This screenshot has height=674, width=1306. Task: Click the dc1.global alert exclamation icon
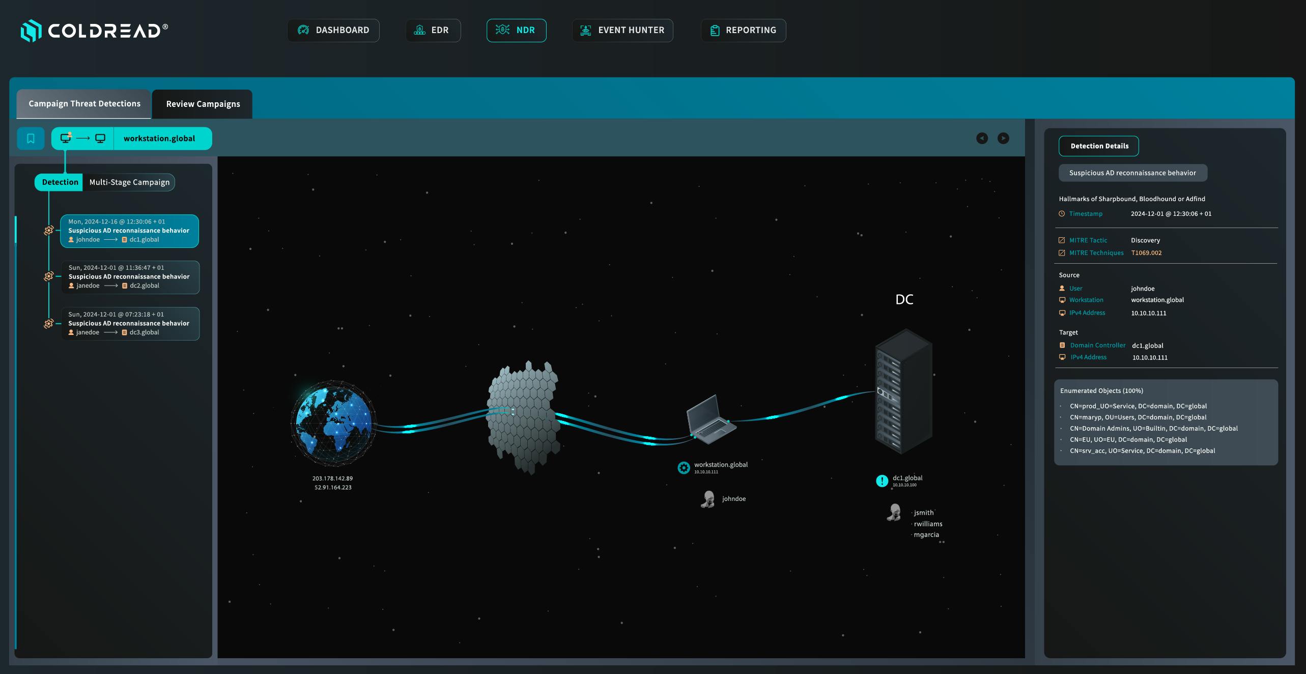[x=882, y=481]
